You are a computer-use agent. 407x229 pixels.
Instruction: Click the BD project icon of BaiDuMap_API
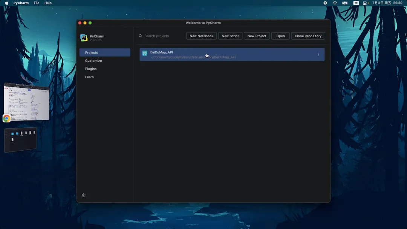click(145, 53)
